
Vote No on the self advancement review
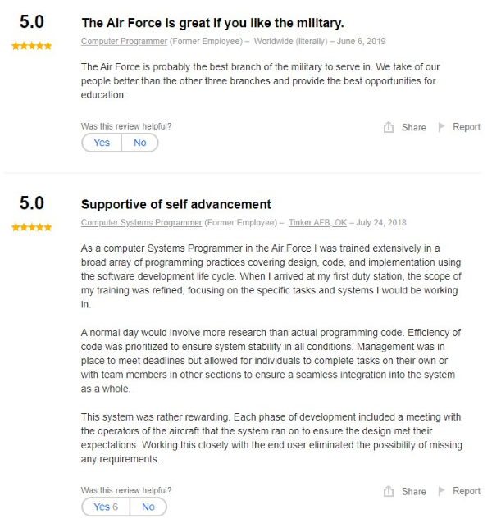[x=148, y=507]
